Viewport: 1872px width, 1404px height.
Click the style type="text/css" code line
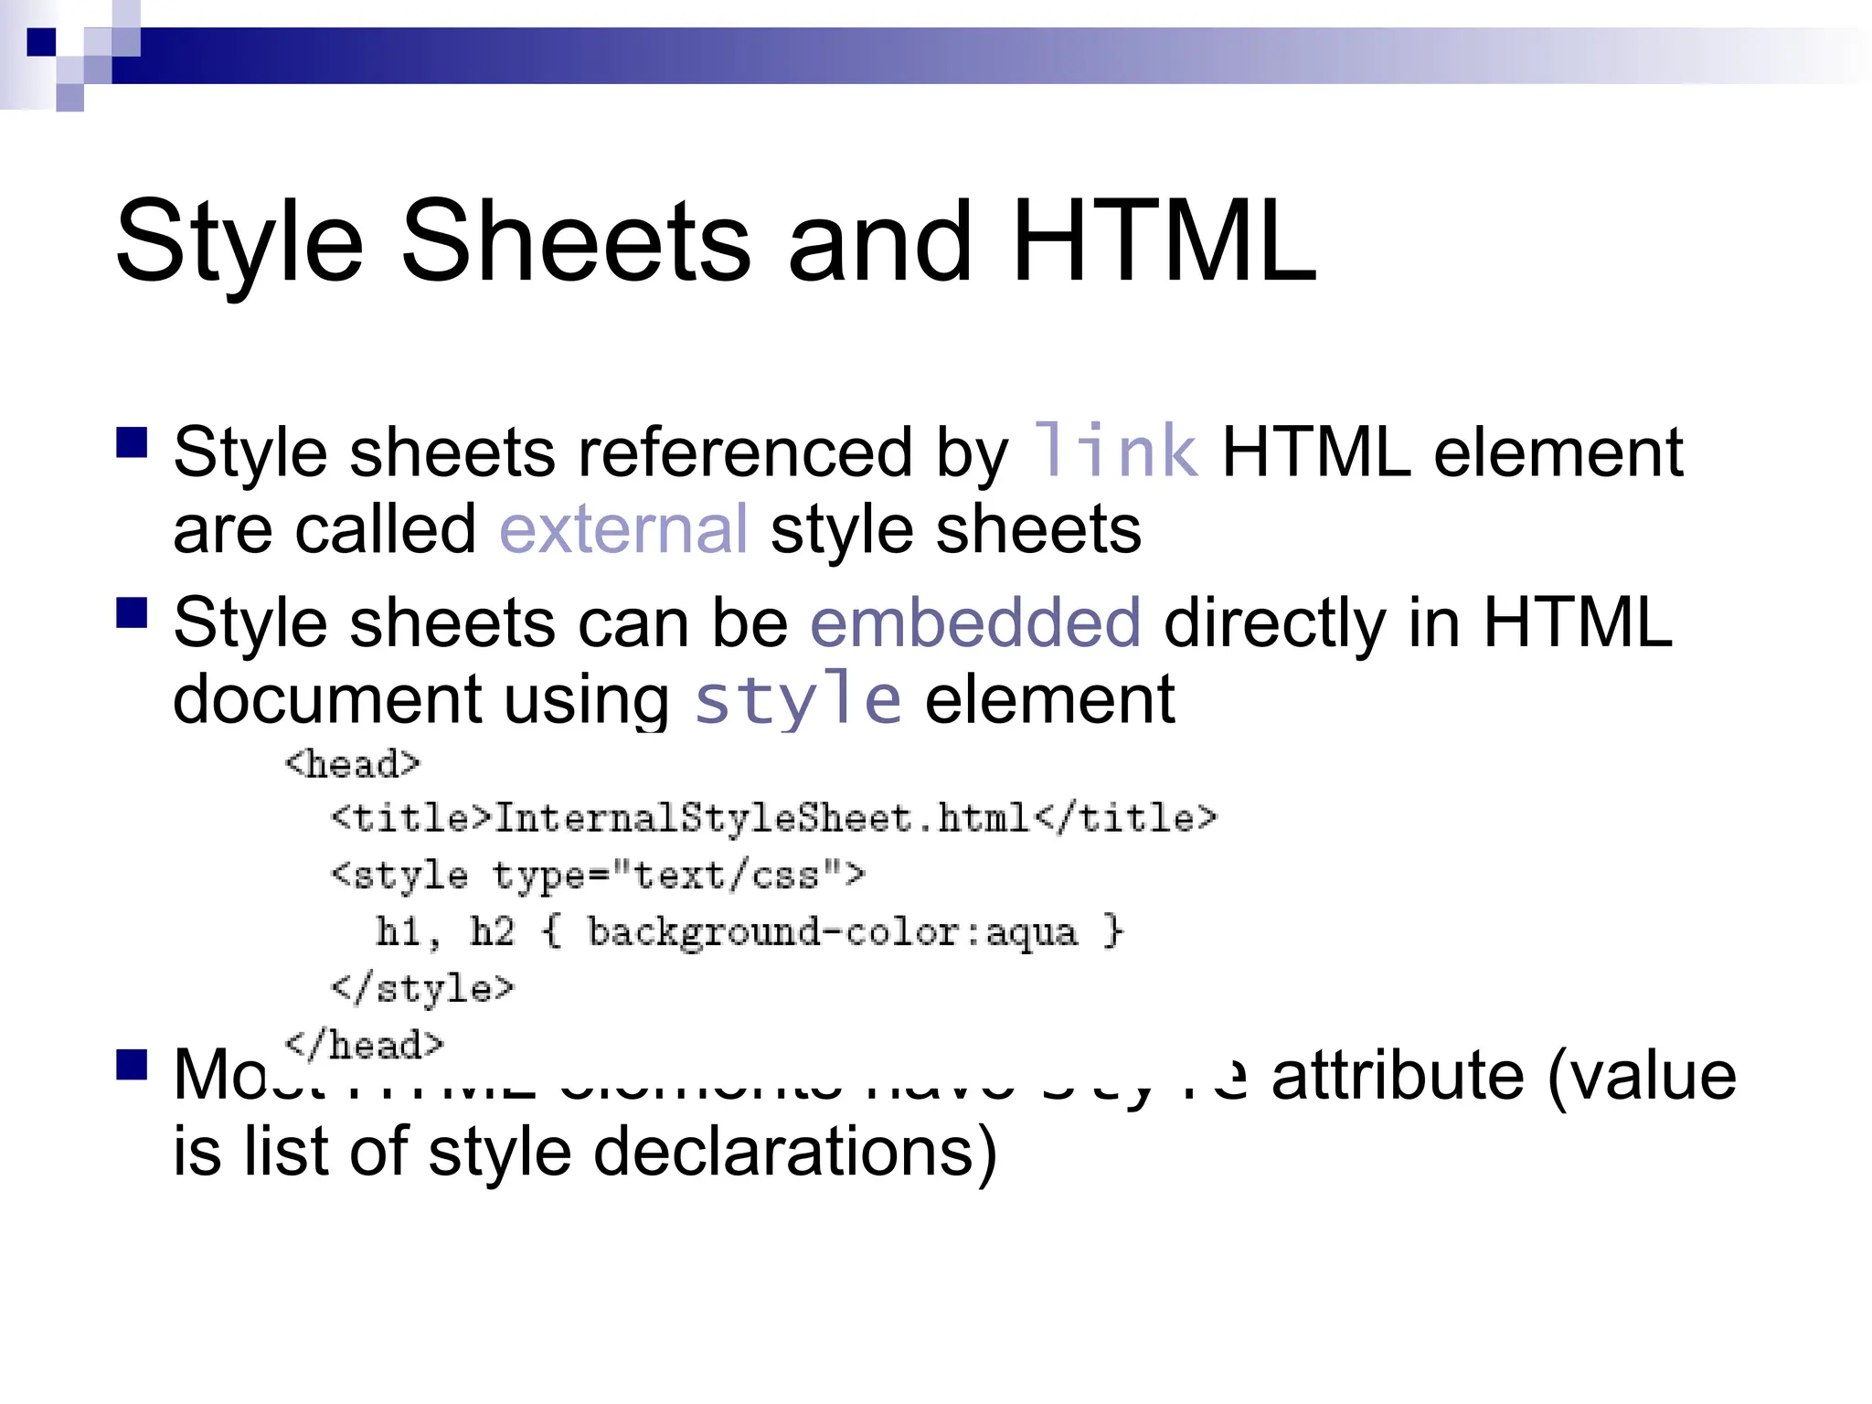pos(597,875)
